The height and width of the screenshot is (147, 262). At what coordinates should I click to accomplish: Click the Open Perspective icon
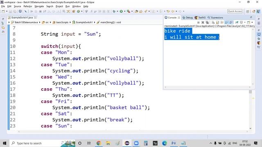coord(248,11)
